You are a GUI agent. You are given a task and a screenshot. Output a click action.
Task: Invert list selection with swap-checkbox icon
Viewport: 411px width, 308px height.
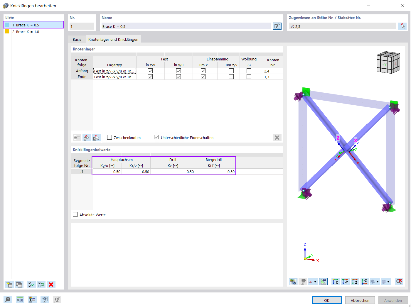pyautogui.click(x=41, y=285)
